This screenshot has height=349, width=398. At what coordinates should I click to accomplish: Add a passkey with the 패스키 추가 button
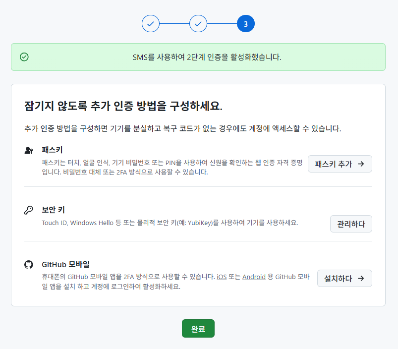tap(340, 164)
